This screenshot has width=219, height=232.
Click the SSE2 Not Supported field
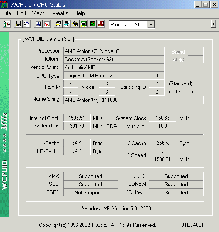pos(91,192)
